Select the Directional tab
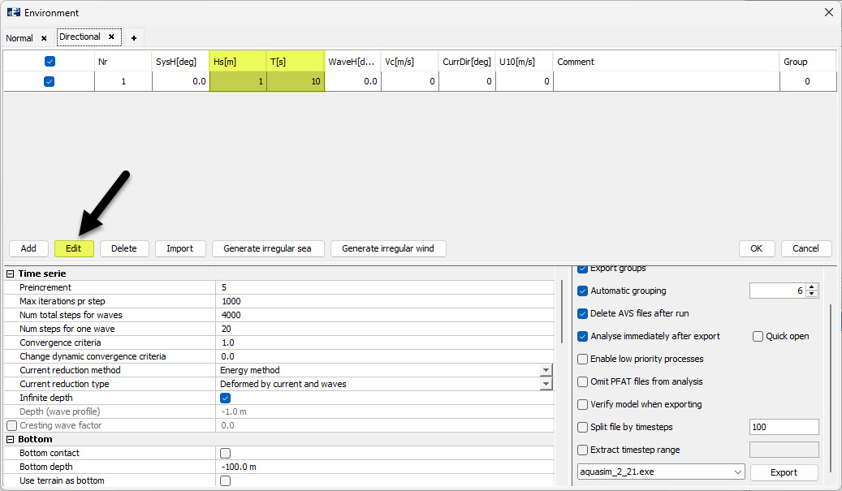Viewport: 842px width, 491px height. coord(80,37)
